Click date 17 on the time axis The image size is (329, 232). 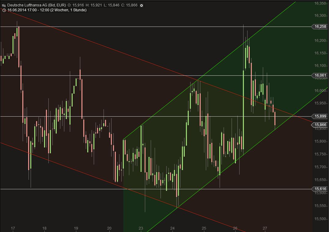[13, 228]
